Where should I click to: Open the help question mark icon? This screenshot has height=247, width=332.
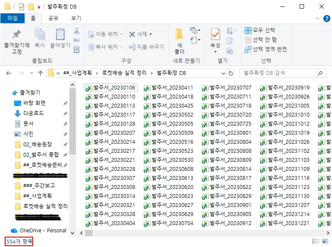[x=326, y=19]
